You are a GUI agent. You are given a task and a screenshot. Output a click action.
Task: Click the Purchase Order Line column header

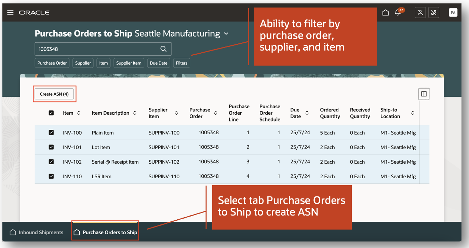(x=239, y=113)
